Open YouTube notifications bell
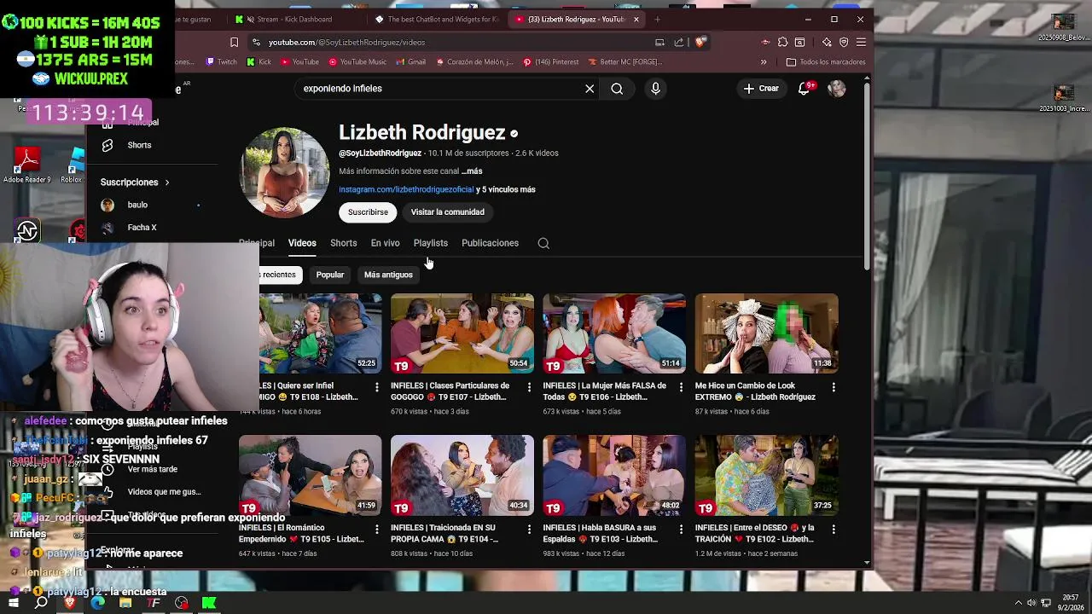Viewport: 1092px width, 614px height. point(804,89)
